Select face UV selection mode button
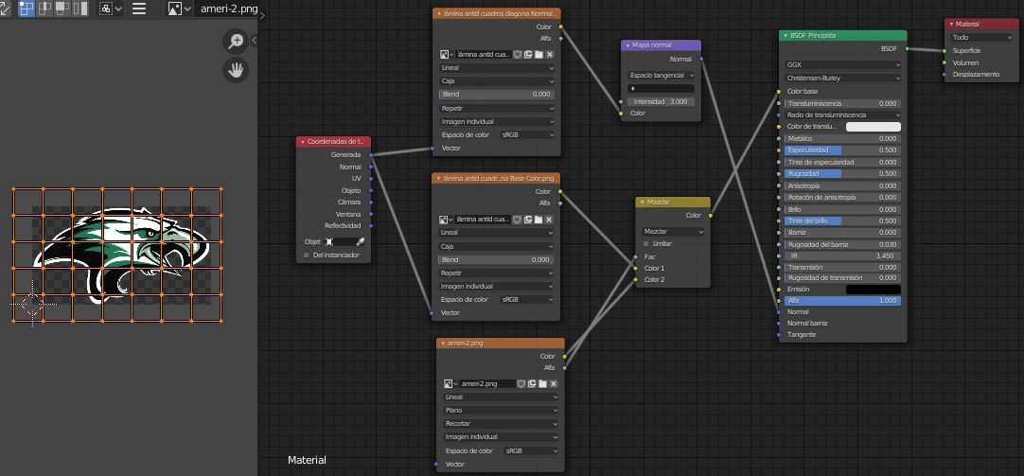 62,9
